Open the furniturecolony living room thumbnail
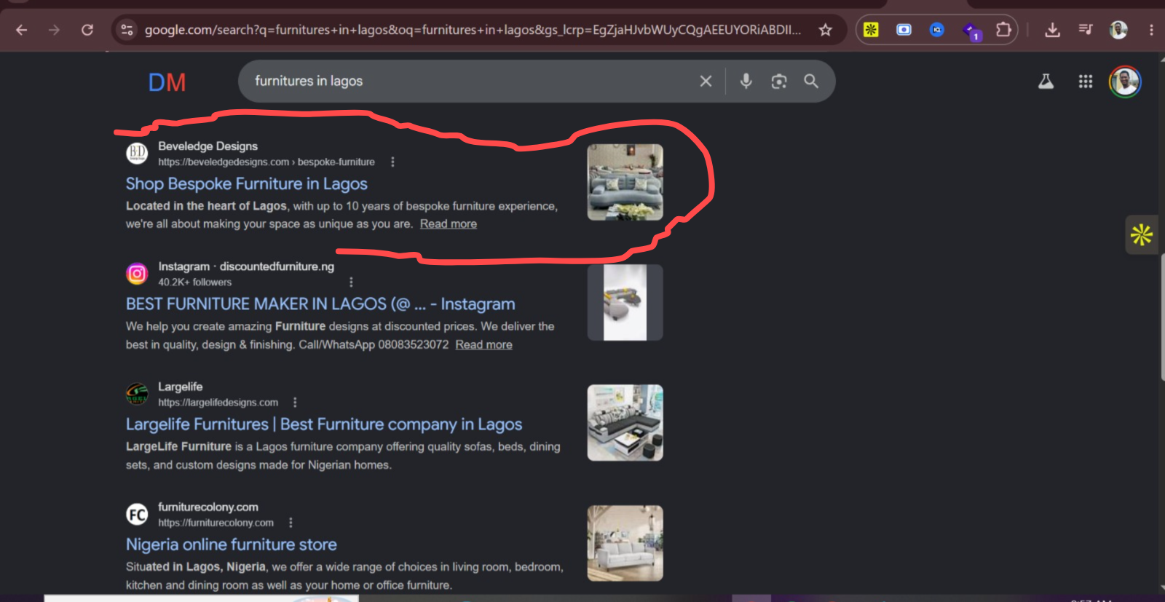1165x602 pixels. [x=625, y=543]
